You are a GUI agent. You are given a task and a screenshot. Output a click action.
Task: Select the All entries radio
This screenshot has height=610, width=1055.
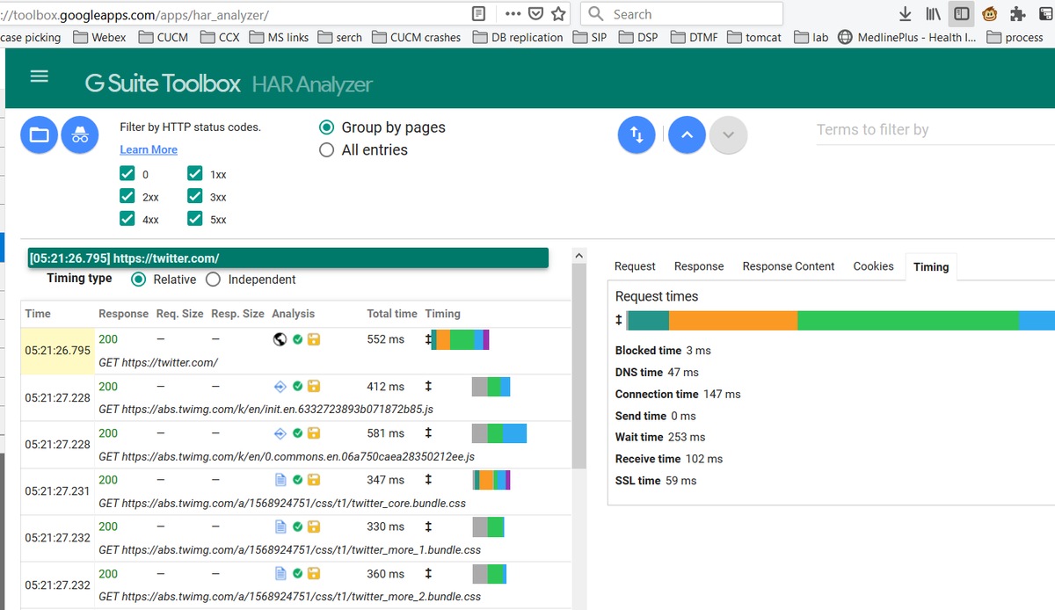(x=327, y=150)
